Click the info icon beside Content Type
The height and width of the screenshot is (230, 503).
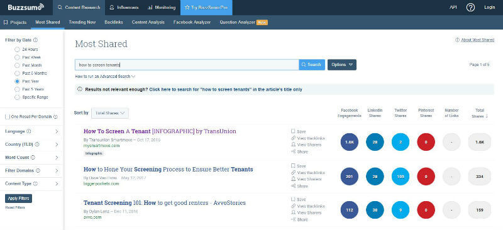tap(35, 183)
